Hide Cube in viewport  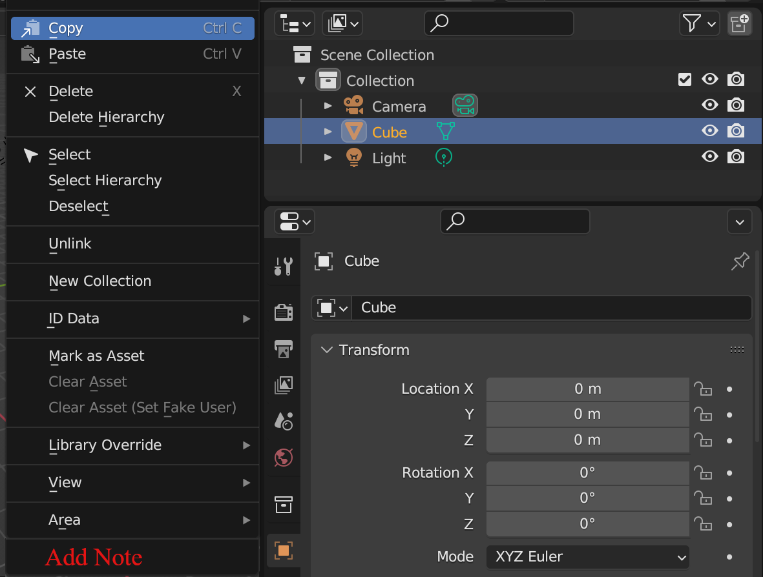[710, 130]
